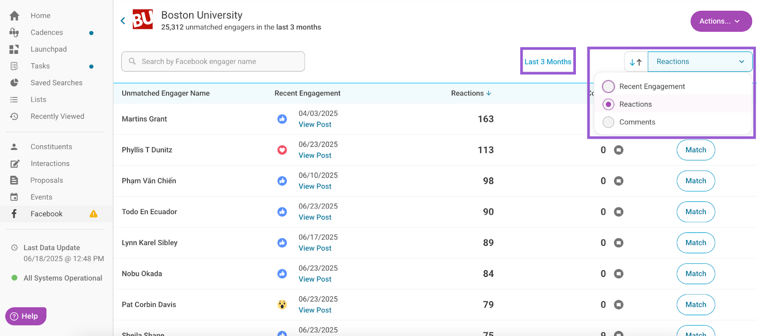Go to Constituents menu item
757x336 pixels.
click(52, 147)
